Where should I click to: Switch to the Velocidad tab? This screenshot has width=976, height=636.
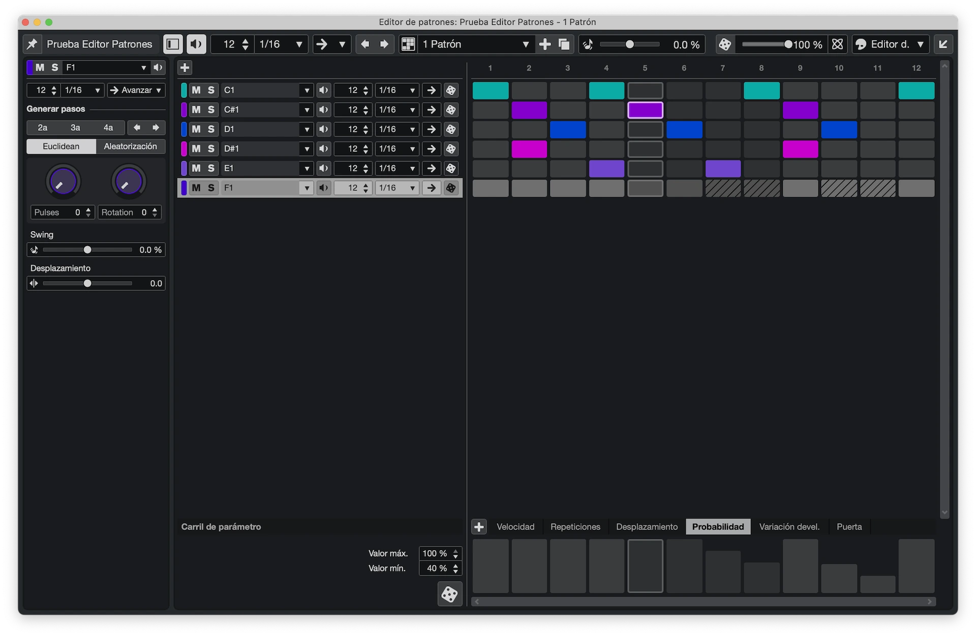click(515, 527)
